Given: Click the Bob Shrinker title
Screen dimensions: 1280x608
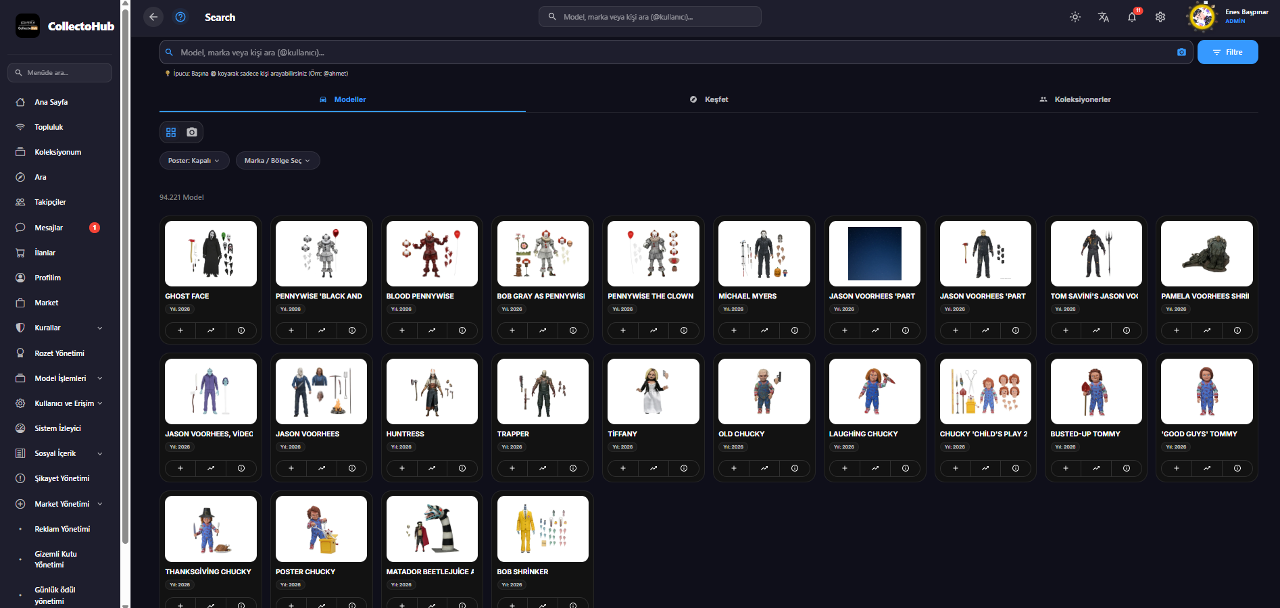Looking at the screenshot, I should coord(522,572).
